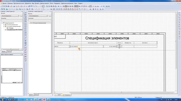Screen dimensions: 181x101
Task: Switch to Список tab in Устройства panel
Action: (x=36, y=95)
